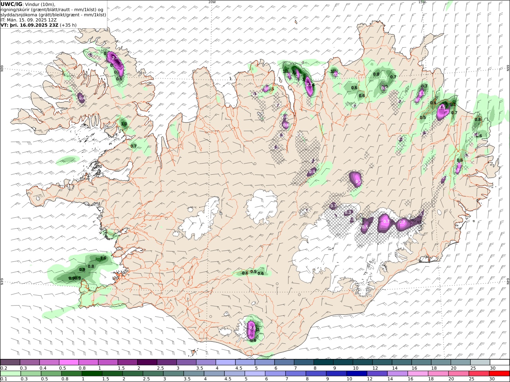This screenshot has height=382, width=510.
Task: Click the '(+35 h)' forecast offset text
Action: [68, 25]
